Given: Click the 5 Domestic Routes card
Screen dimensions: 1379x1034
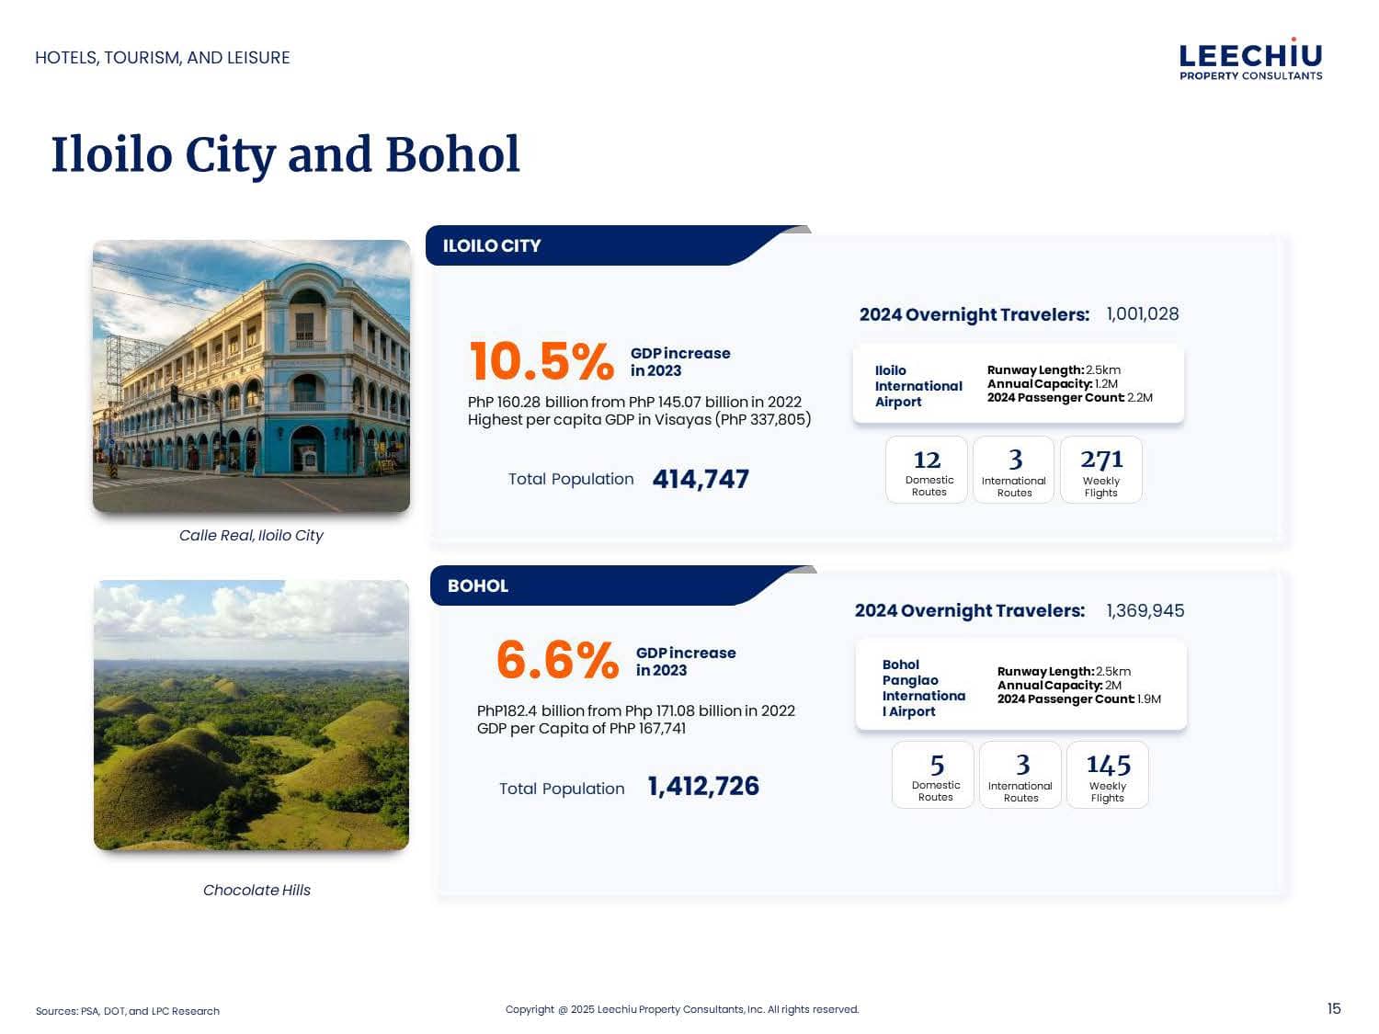Looking at the screenshot, I should tap(933, 775).
